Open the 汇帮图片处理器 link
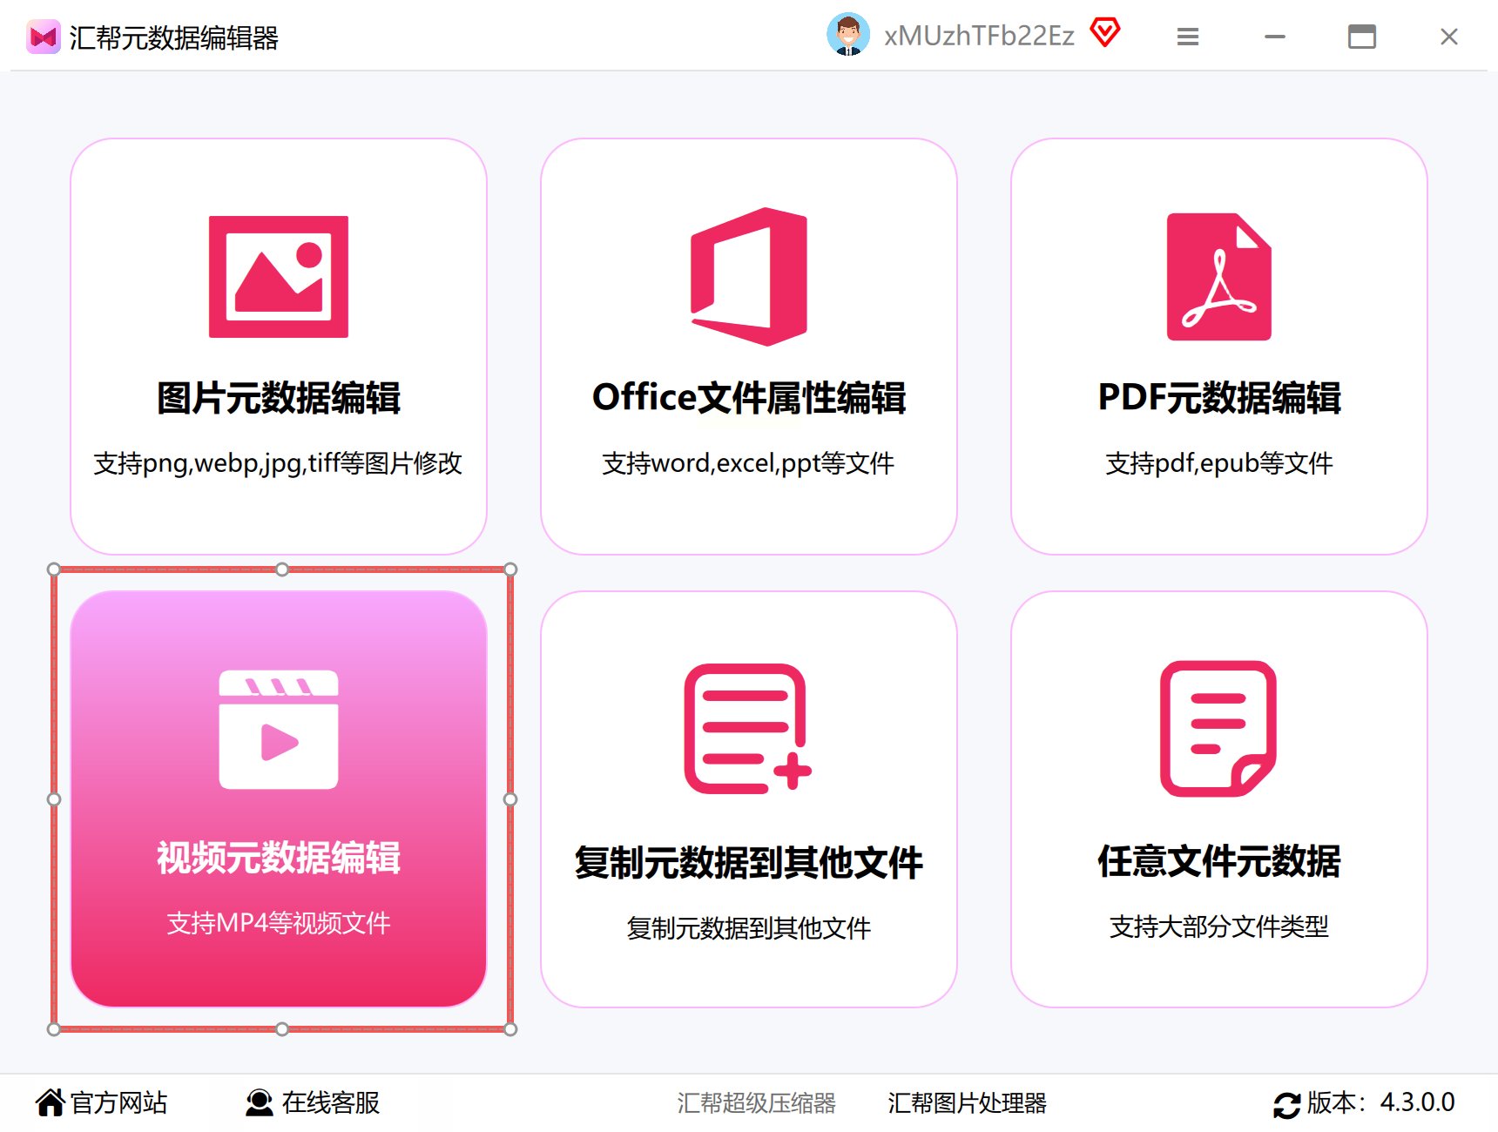 967,1103
